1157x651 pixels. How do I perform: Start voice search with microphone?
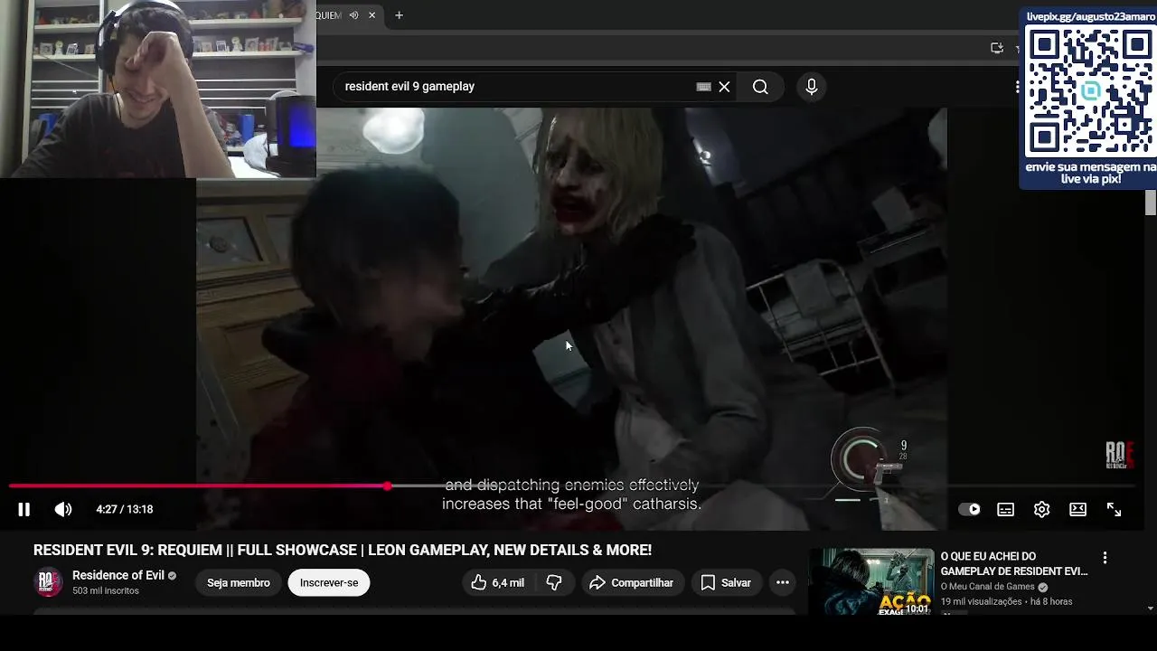point(812,87)
